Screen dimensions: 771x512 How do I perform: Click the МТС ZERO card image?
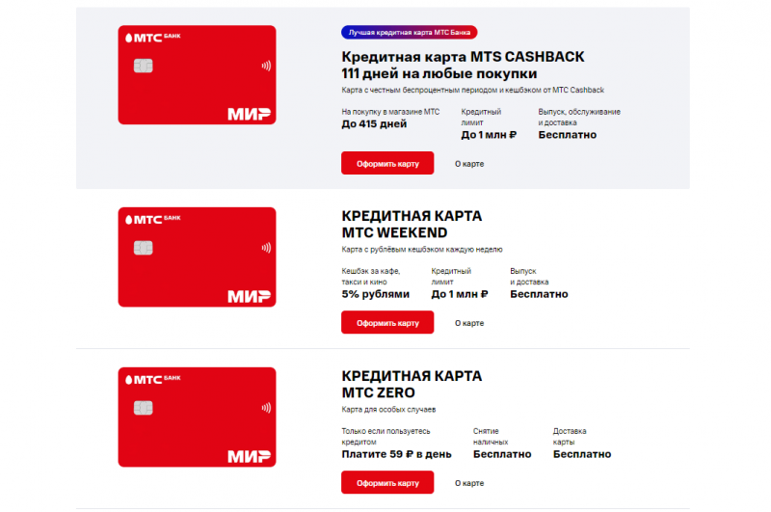pos(197,418)
